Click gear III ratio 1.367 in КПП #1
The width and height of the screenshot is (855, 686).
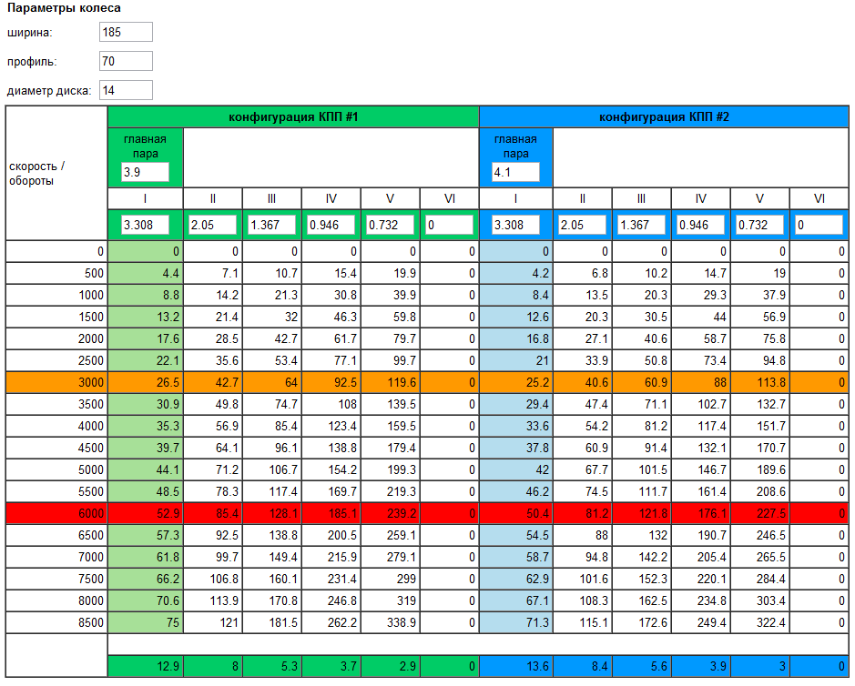(x=271, y=225)
